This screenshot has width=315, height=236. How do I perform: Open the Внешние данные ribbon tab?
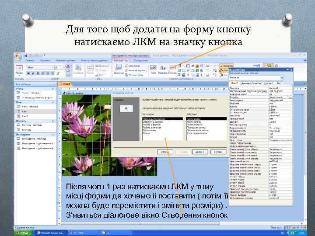[66, 61]
